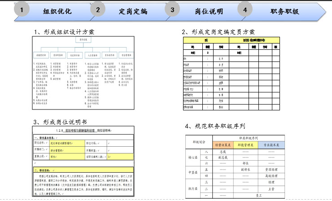Image resolution: width=332 pixels, height=201 pixels.
Task: Click the number 2 step badge
Action: (x=98, y=10)
